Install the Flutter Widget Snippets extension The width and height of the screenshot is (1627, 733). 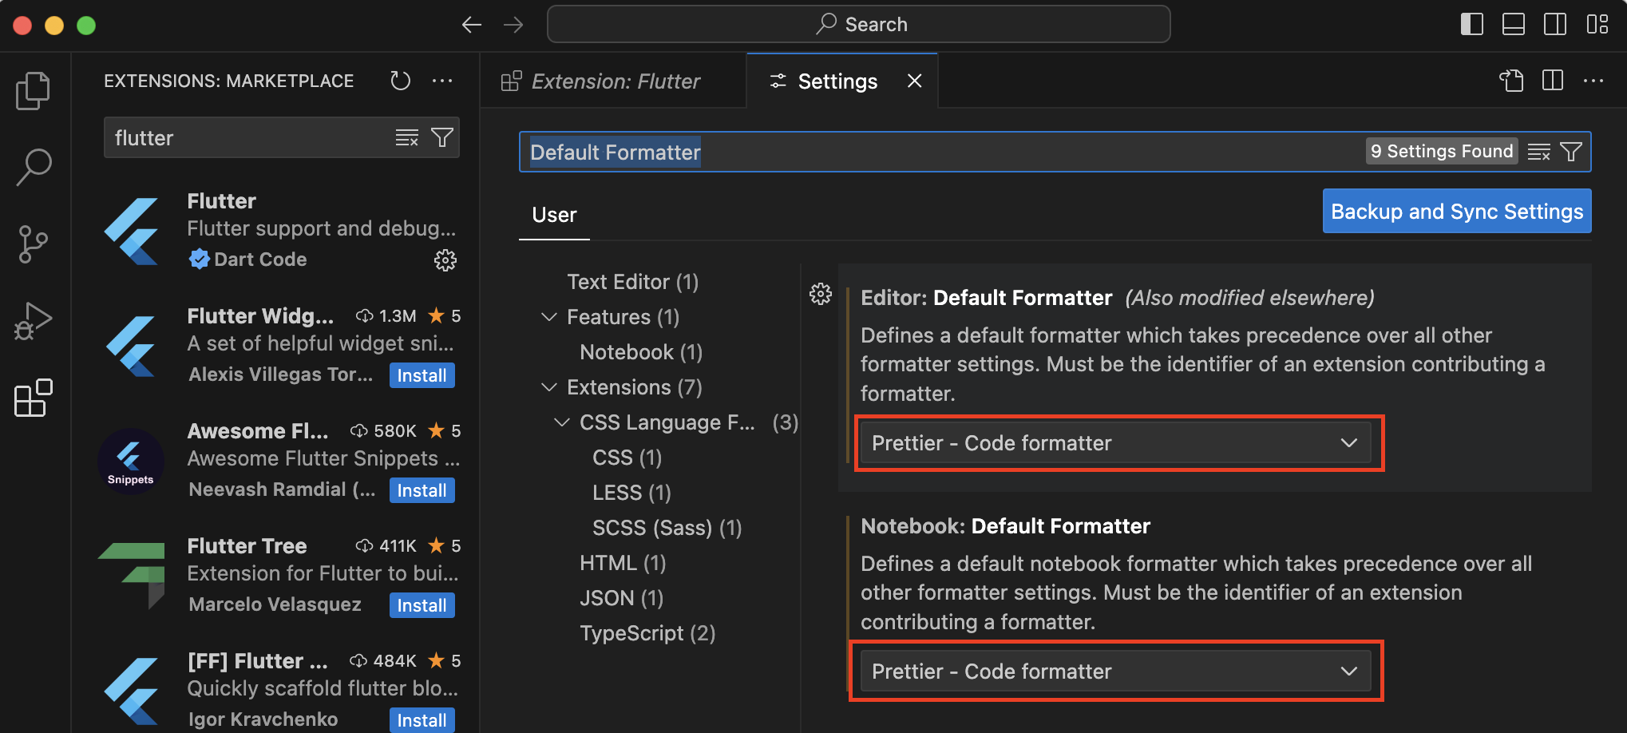[x=422, y=375]
